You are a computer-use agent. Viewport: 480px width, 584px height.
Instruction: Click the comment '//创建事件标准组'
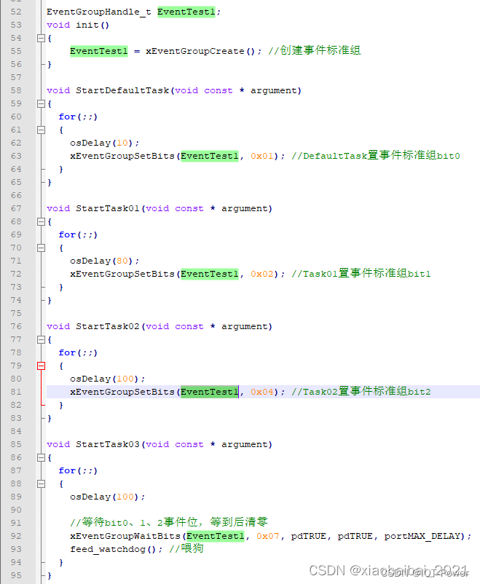coord(315,51)
